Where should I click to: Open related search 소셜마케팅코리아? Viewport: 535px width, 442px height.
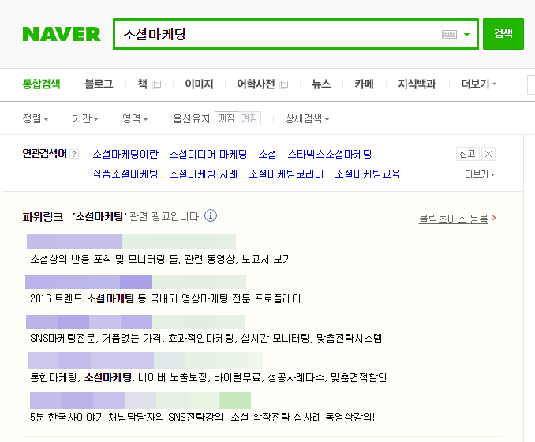[286, 174]
